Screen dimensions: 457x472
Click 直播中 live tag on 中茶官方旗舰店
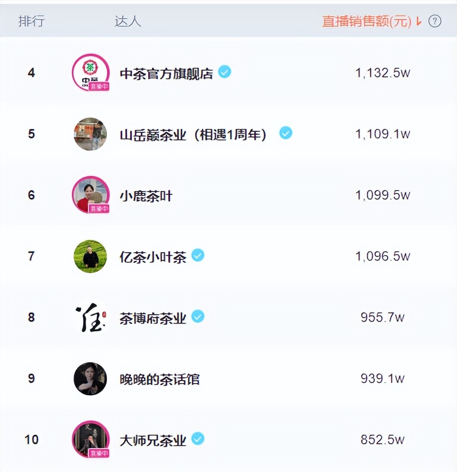point(99,86)
